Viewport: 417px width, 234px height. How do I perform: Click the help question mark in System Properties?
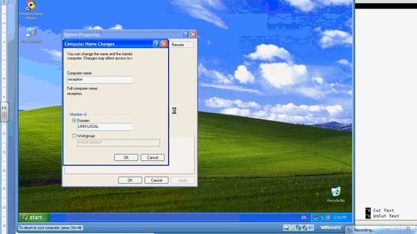point(185,34)
